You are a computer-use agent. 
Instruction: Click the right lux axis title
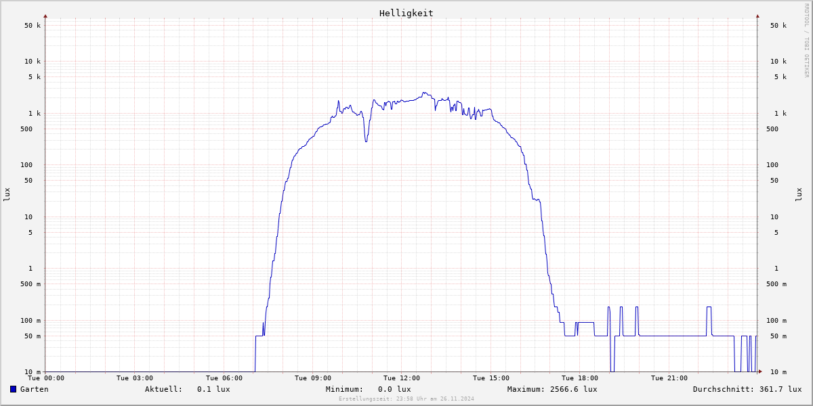point(799,194)
